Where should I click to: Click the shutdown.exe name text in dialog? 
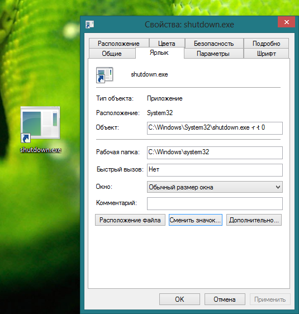149,74
